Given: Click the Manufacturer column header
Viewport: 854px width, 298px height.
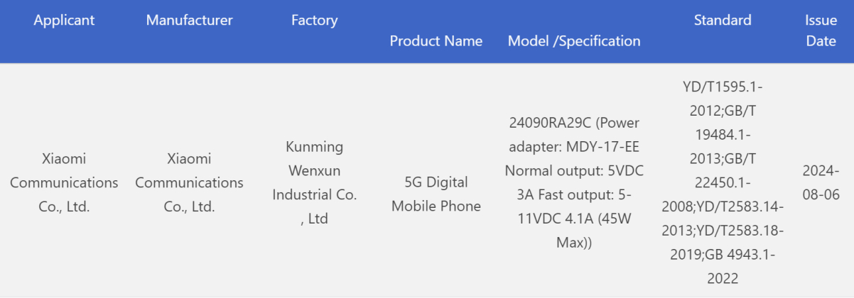Looking at the screenshot, I should [189, 21].
